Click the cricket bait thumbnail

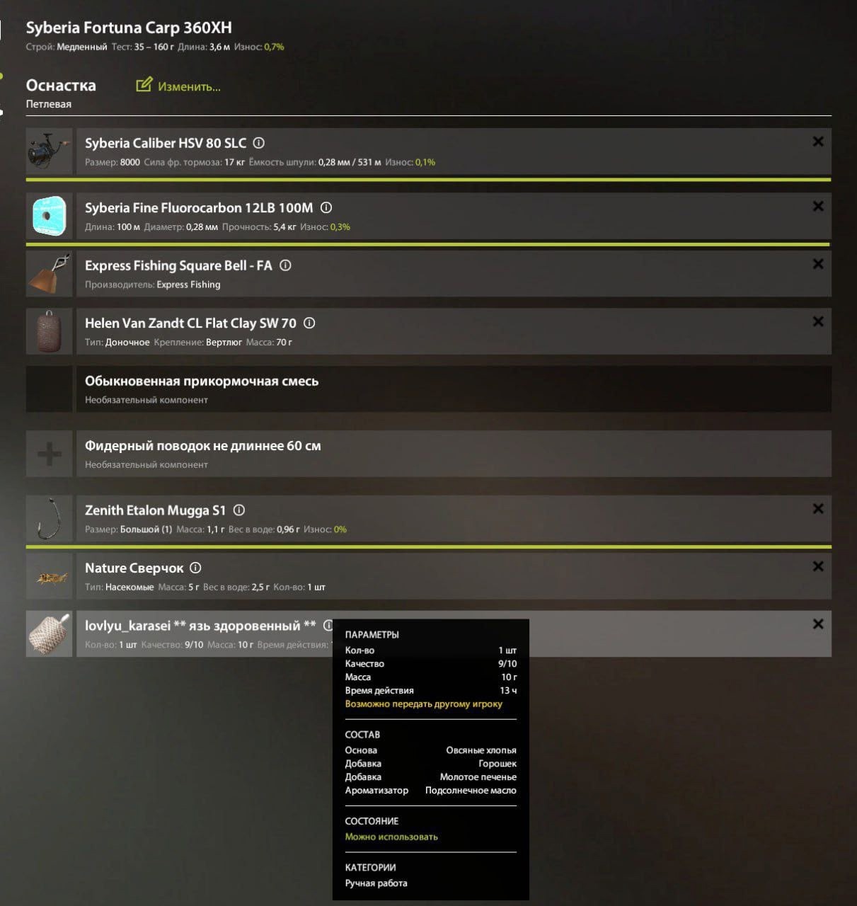(x=49, y=577)
